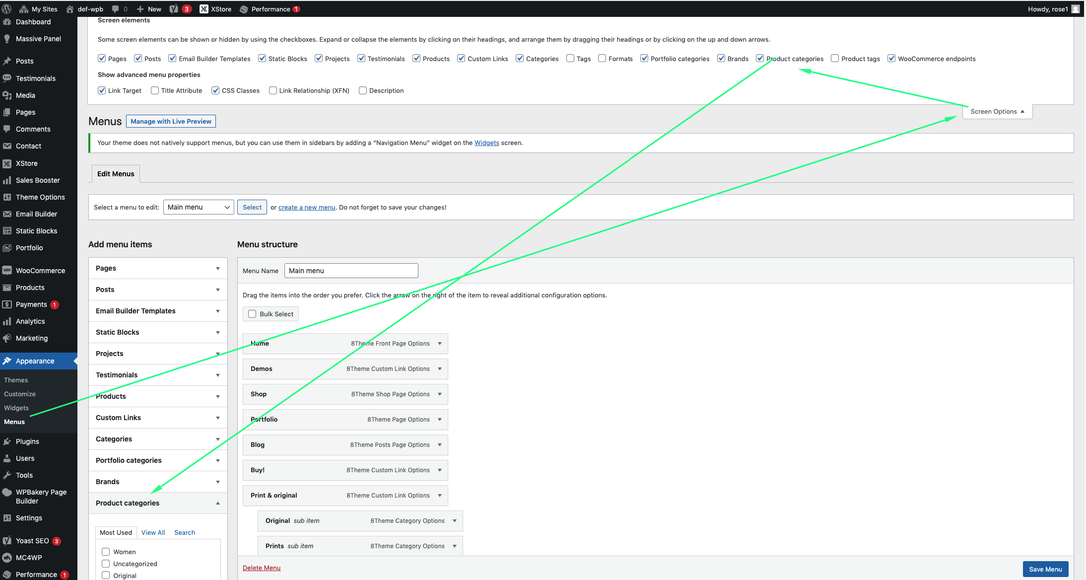The height and width of the screenshot is (580, 1086).
Task: Open the Media icon in sidebar
Action: tap(7, 95)
